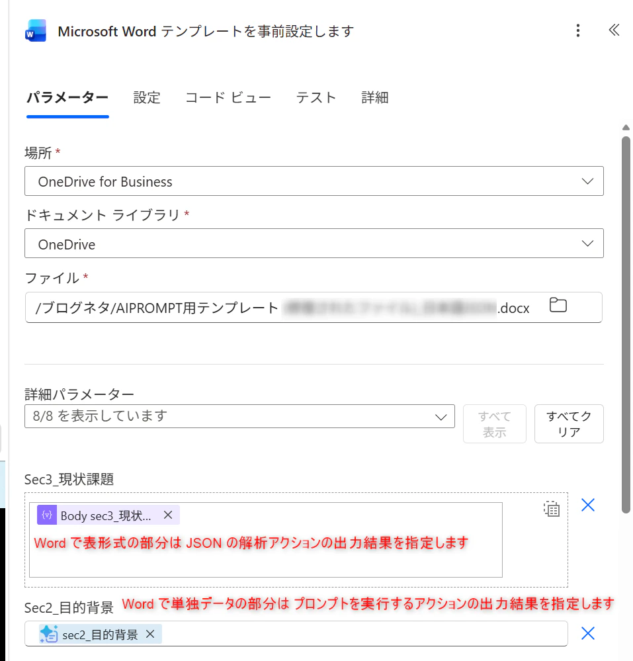Expand the 場所 OneDrive for Business dropdown
This screenshot has width=633, height=661.
point(314,181)
